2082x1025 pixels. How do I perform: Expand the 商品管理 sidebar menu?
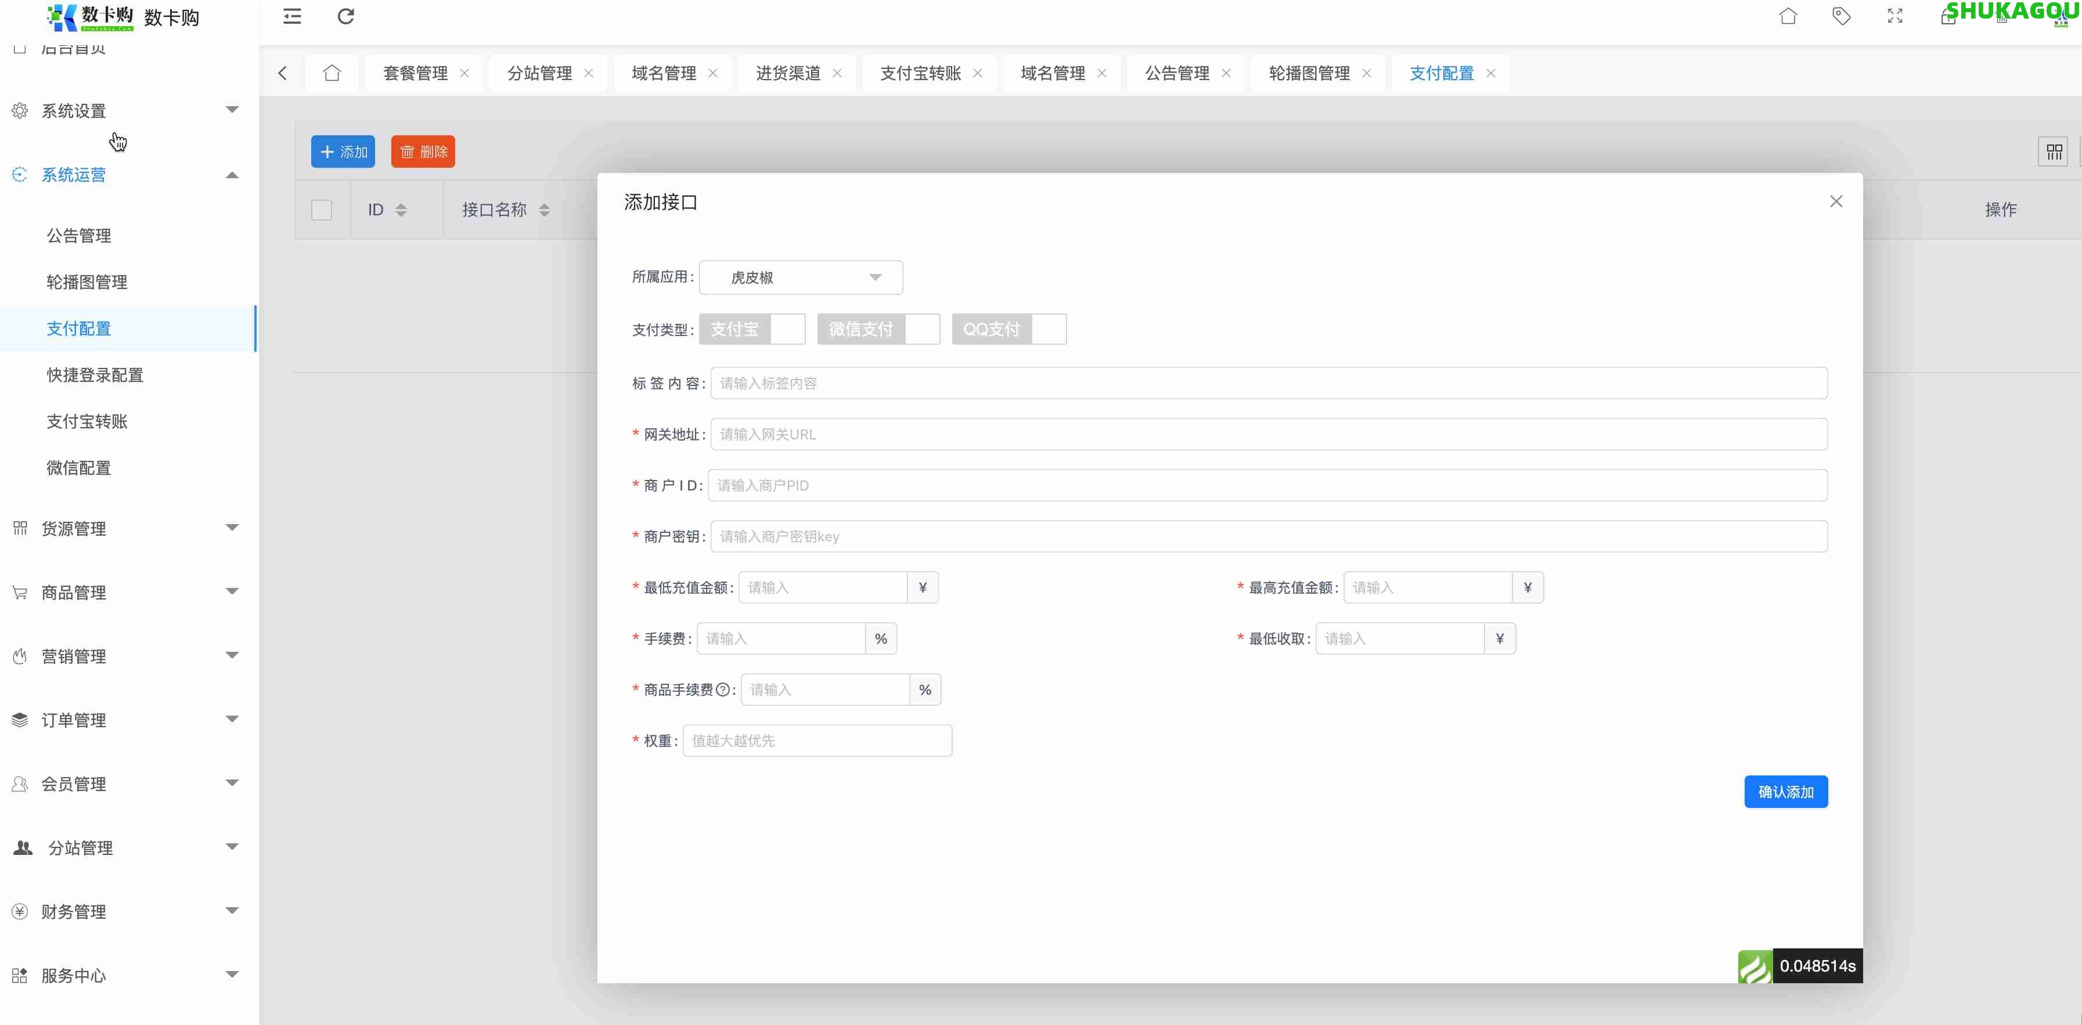[73, 591]
